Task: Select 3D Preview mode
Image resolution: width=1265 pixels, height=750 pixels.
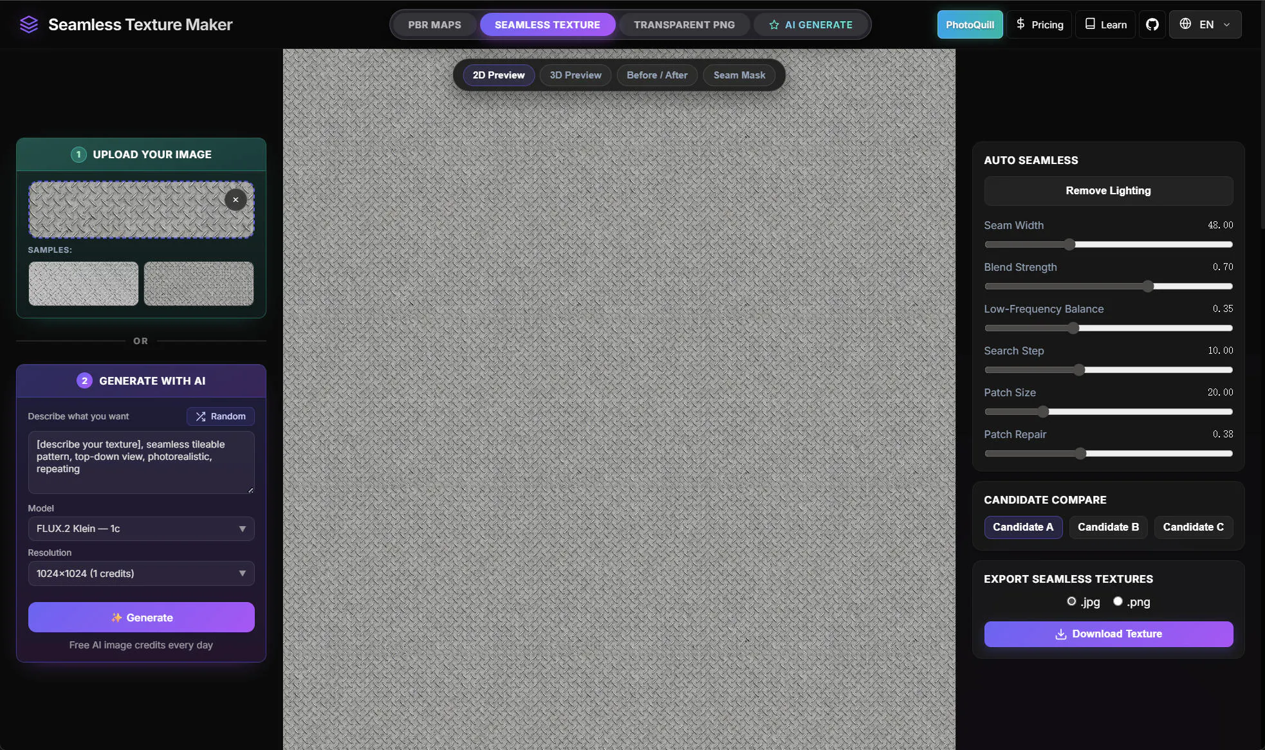Action: click(575, 75)
